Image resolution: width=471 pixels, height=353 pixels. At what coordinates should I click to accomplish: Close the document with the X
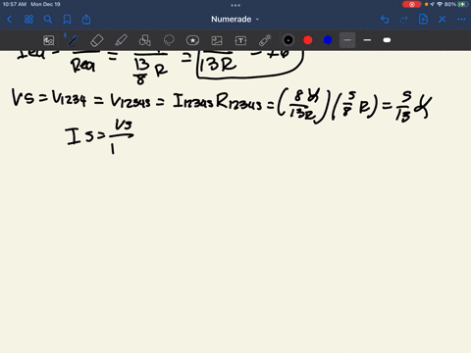pyautogui.click(x=443, y=20)
